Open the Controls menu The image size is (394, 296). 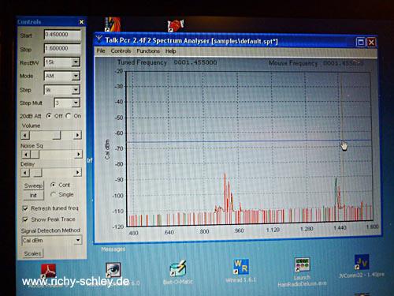coord(121,51)
